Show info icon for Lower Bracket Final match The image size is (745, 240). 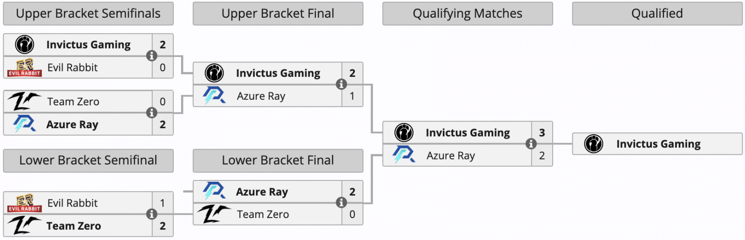pyautogui.click(x=341, y=203)
